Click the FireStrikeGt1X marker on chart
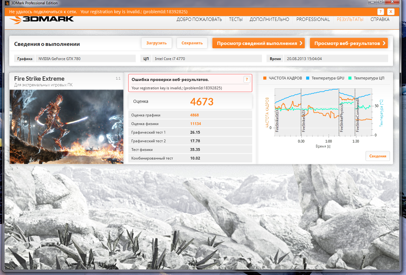This screenshot has width=406, height=275. tap(277, 120)
